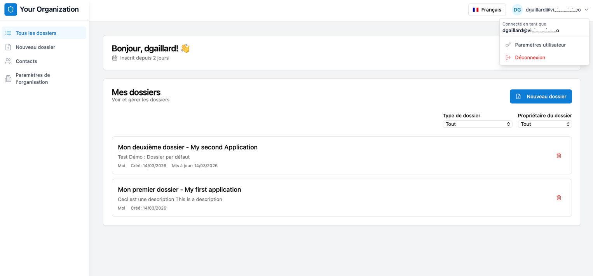Click the DG avatar badge
The height and width of the screenshot is (276, 593).
tap(517, 9)
